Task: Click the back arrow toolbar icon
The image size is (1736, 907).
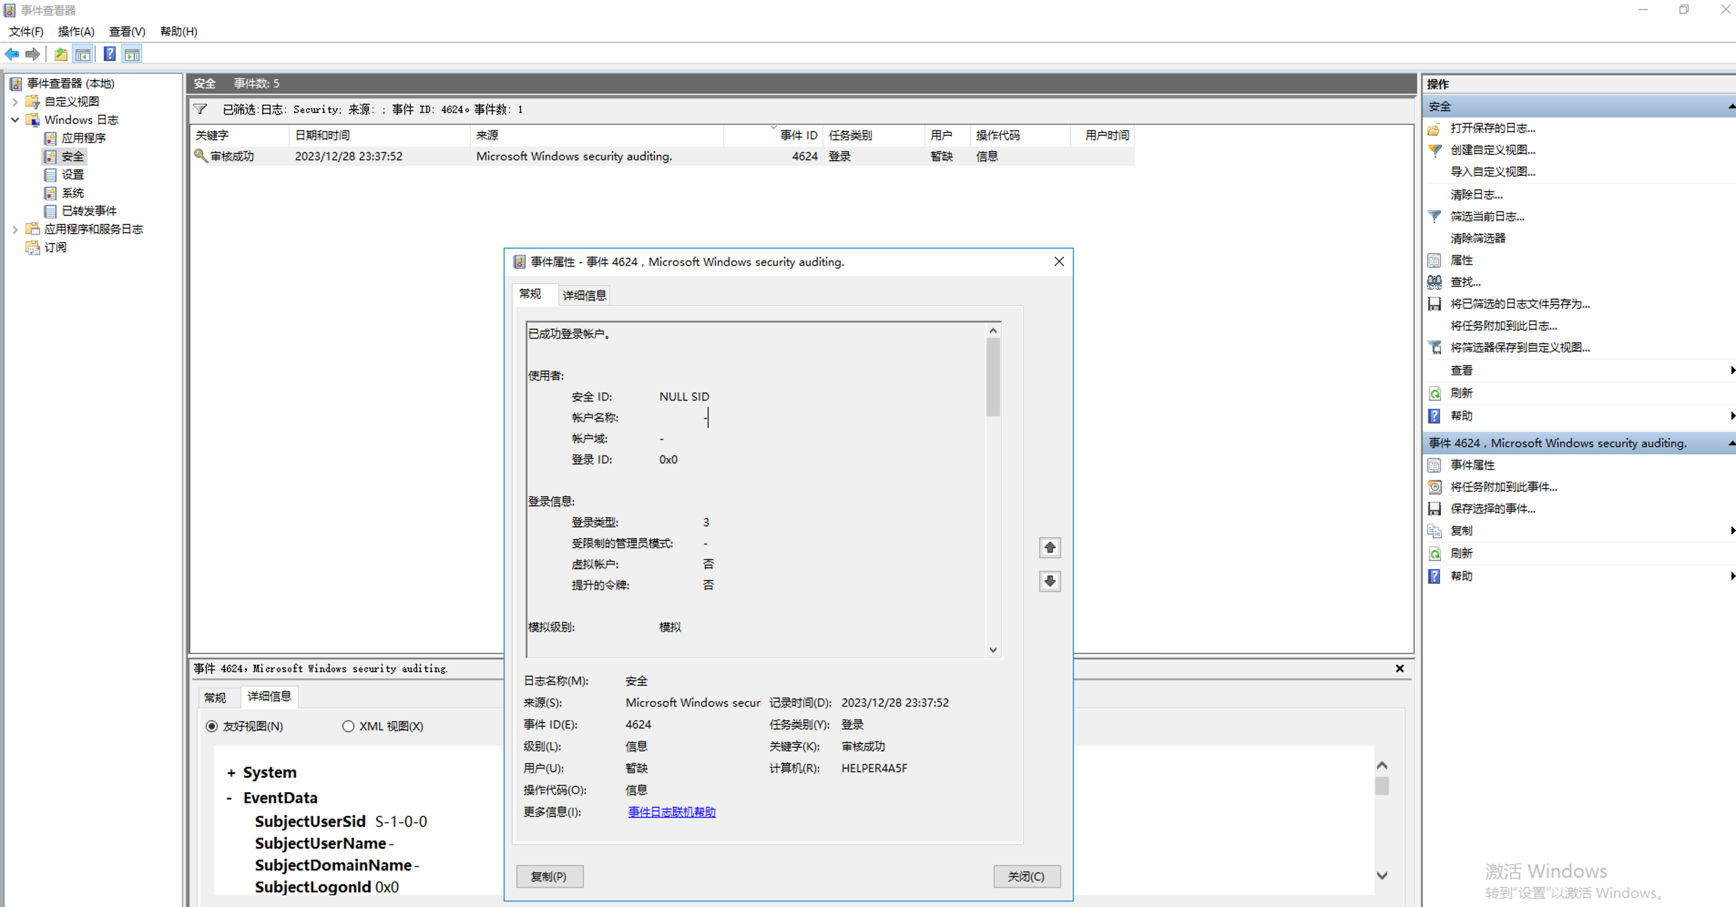Action: pos(11,55)
